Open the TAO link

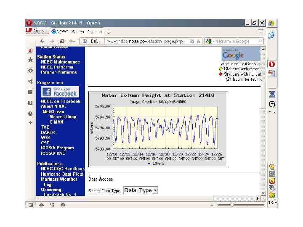click(x=45, y=127)
